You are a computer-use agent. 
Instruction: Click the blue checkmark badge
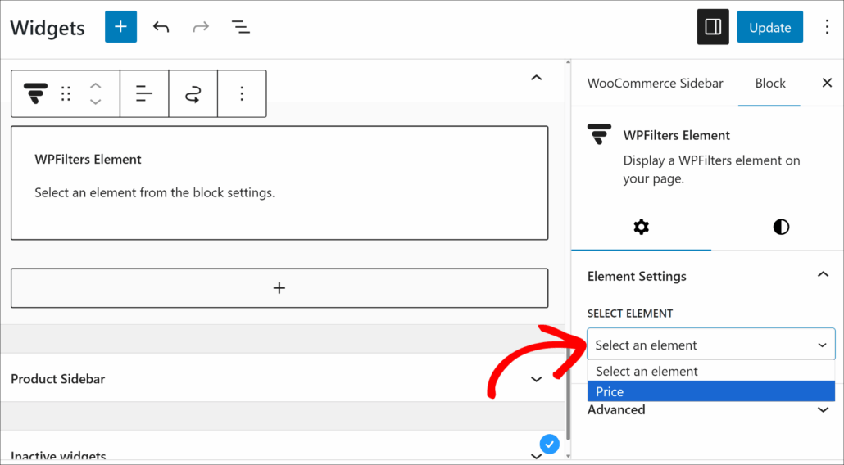(550, 445)
